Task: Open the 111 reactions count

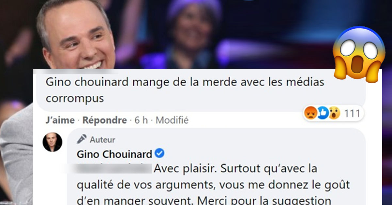Action: [x=352, y=113]
